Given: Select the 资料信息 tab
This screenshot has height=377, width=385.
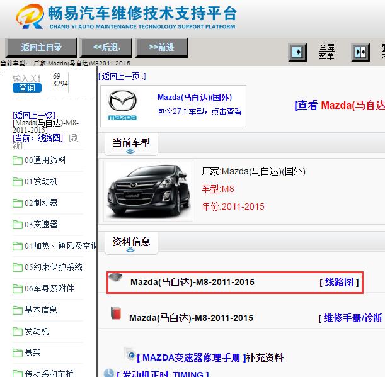Looking at the screenshot, I should pos(131,242).
